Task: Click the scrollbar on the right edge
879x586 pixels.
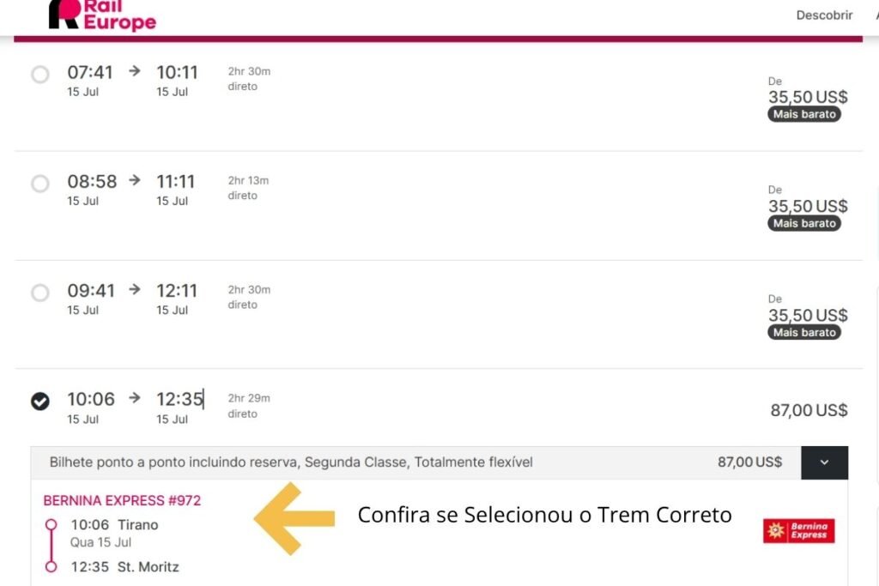Action: click(x=876, y=292)
